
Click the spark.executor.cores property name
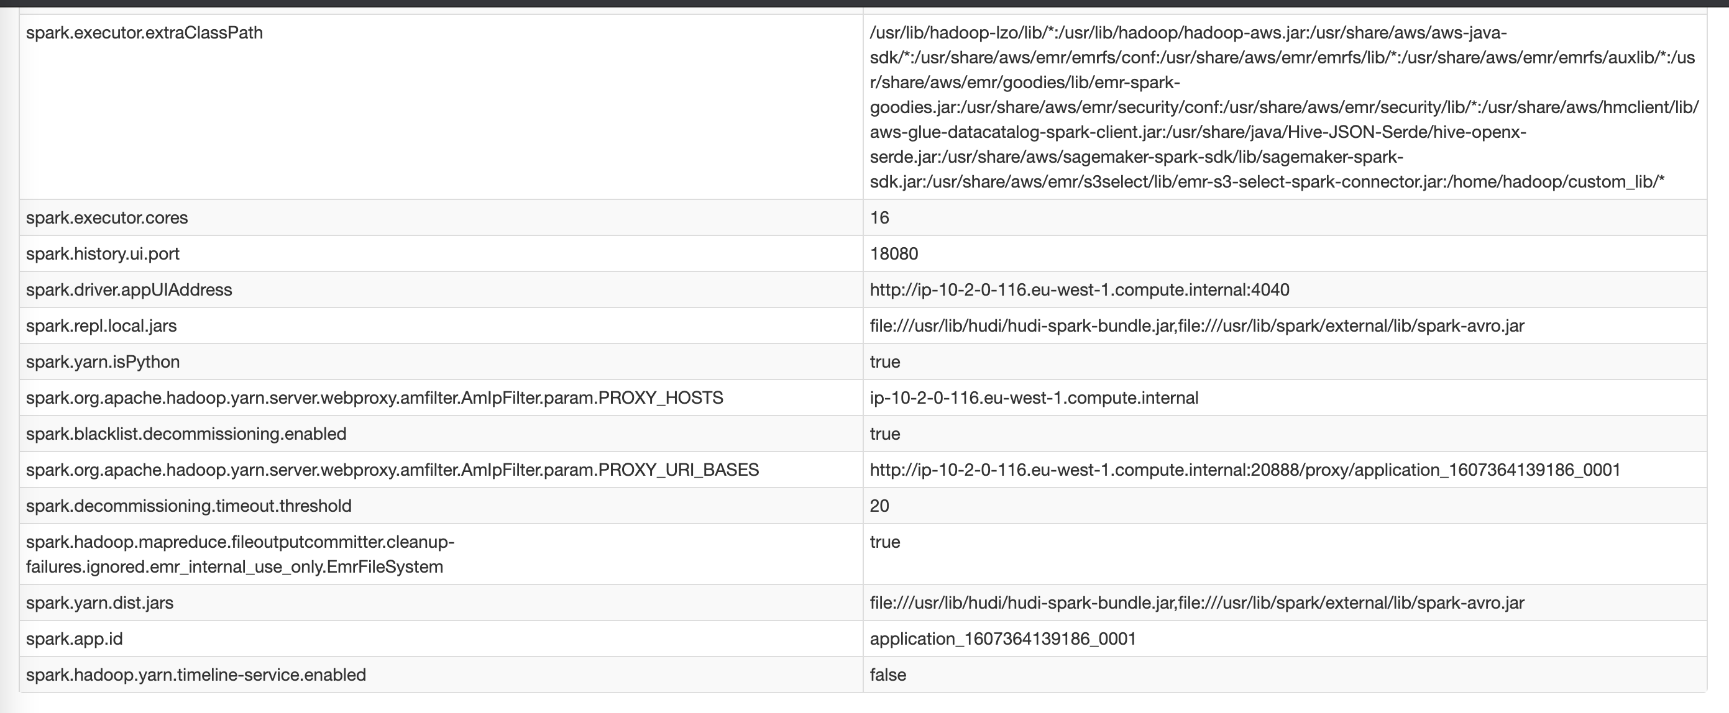[x=107, y=218]
